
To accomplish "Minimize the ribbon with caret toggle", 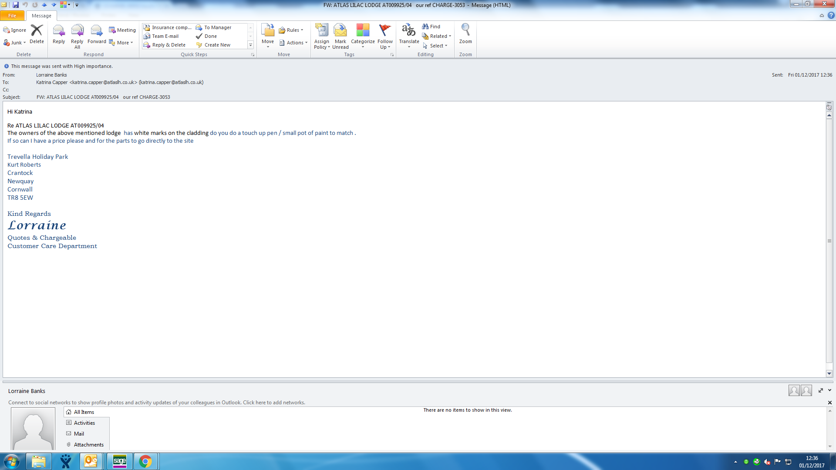I will 822,16.
